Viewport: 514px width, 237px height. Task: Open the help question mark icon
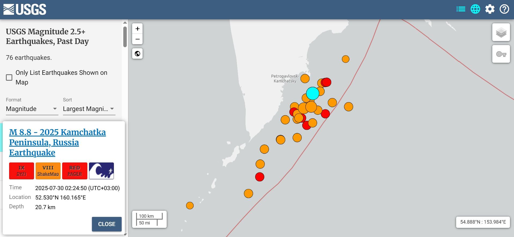point(504,9)
